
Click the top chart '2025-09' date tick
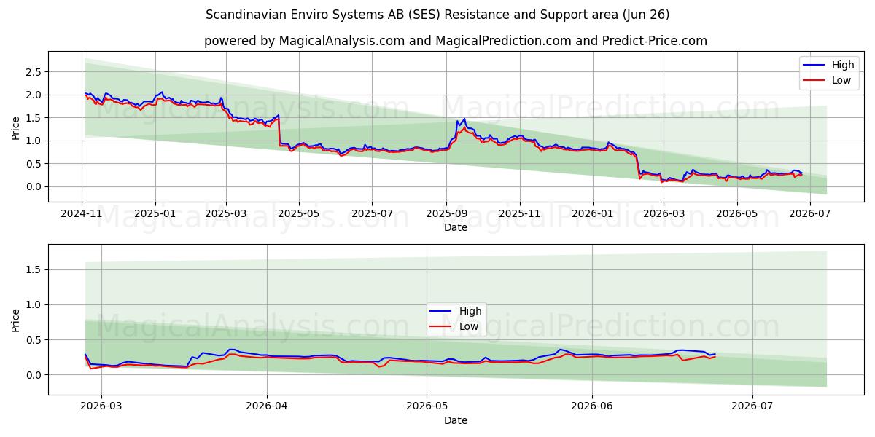pos(446,215)
